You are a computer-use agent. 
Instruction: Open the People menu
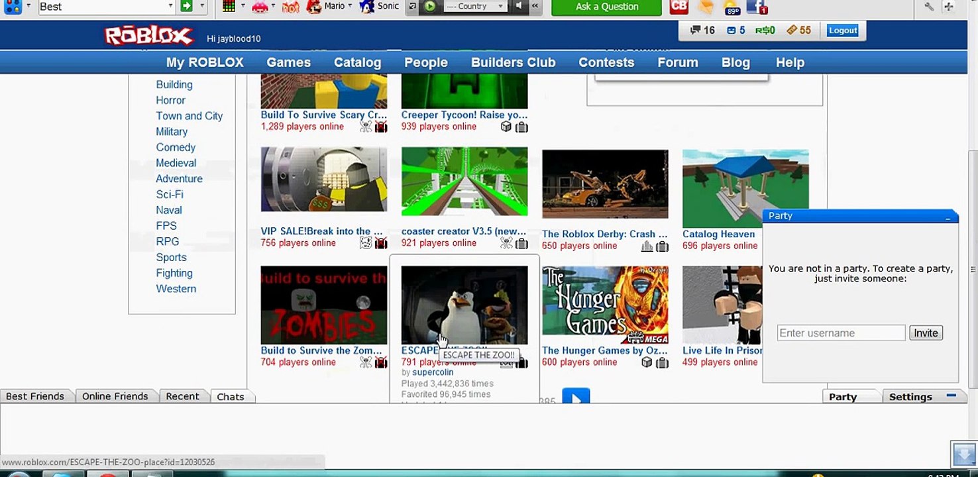(426, 62)
